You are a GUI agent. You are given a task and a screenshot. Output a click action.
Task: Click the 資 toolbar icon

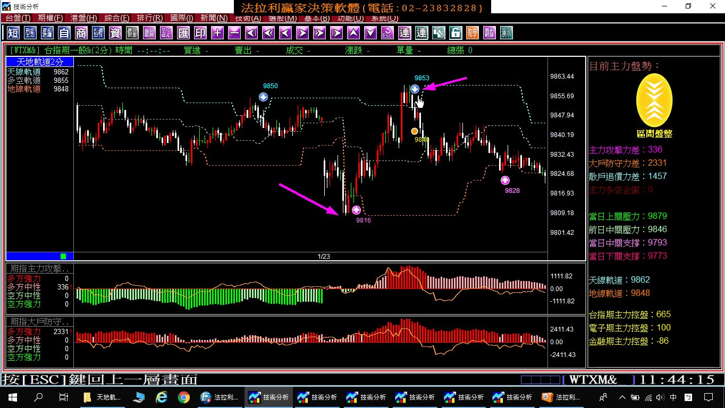coord(115,32)
